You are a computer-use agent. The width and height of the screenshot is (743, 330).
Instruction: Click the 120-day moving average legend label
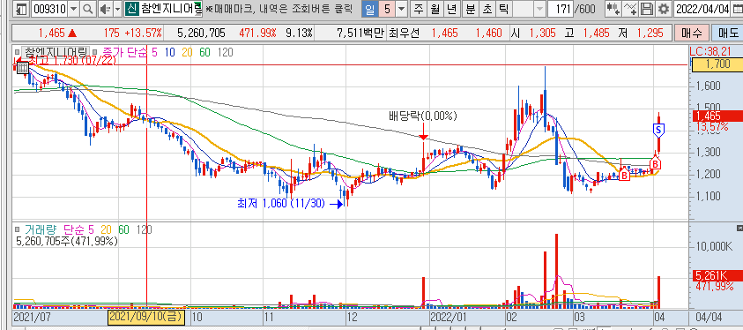click(225, 52)
